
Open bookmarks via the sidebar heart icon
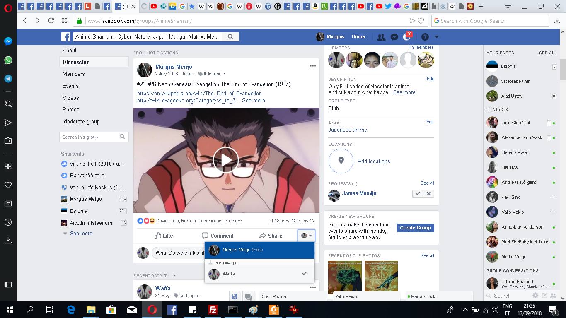click(x=8, y=185)
